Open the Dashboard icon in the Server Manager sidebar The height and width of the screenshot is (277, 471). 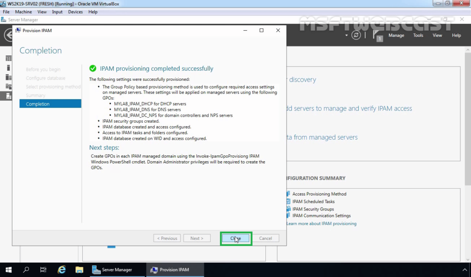pos(8,58)
